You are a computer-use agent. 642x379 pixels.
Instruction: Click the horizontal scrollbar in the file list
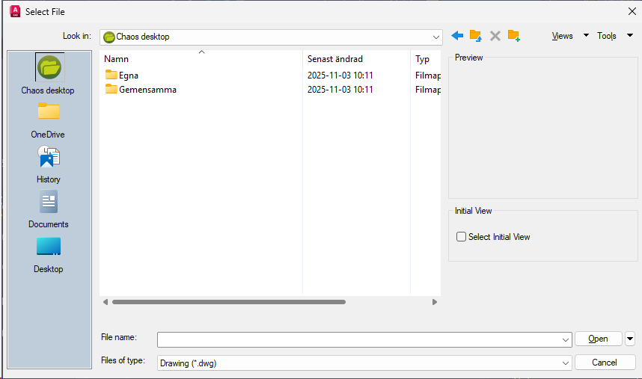[228, 302]
